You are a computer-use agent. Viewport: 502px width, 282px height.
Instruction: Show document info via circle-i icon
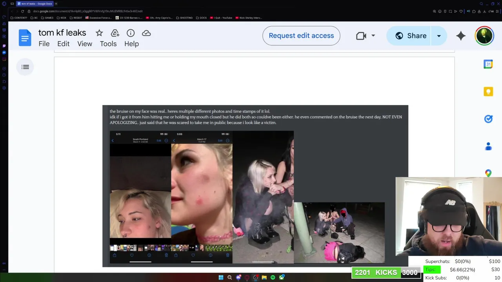click(131, 33)
